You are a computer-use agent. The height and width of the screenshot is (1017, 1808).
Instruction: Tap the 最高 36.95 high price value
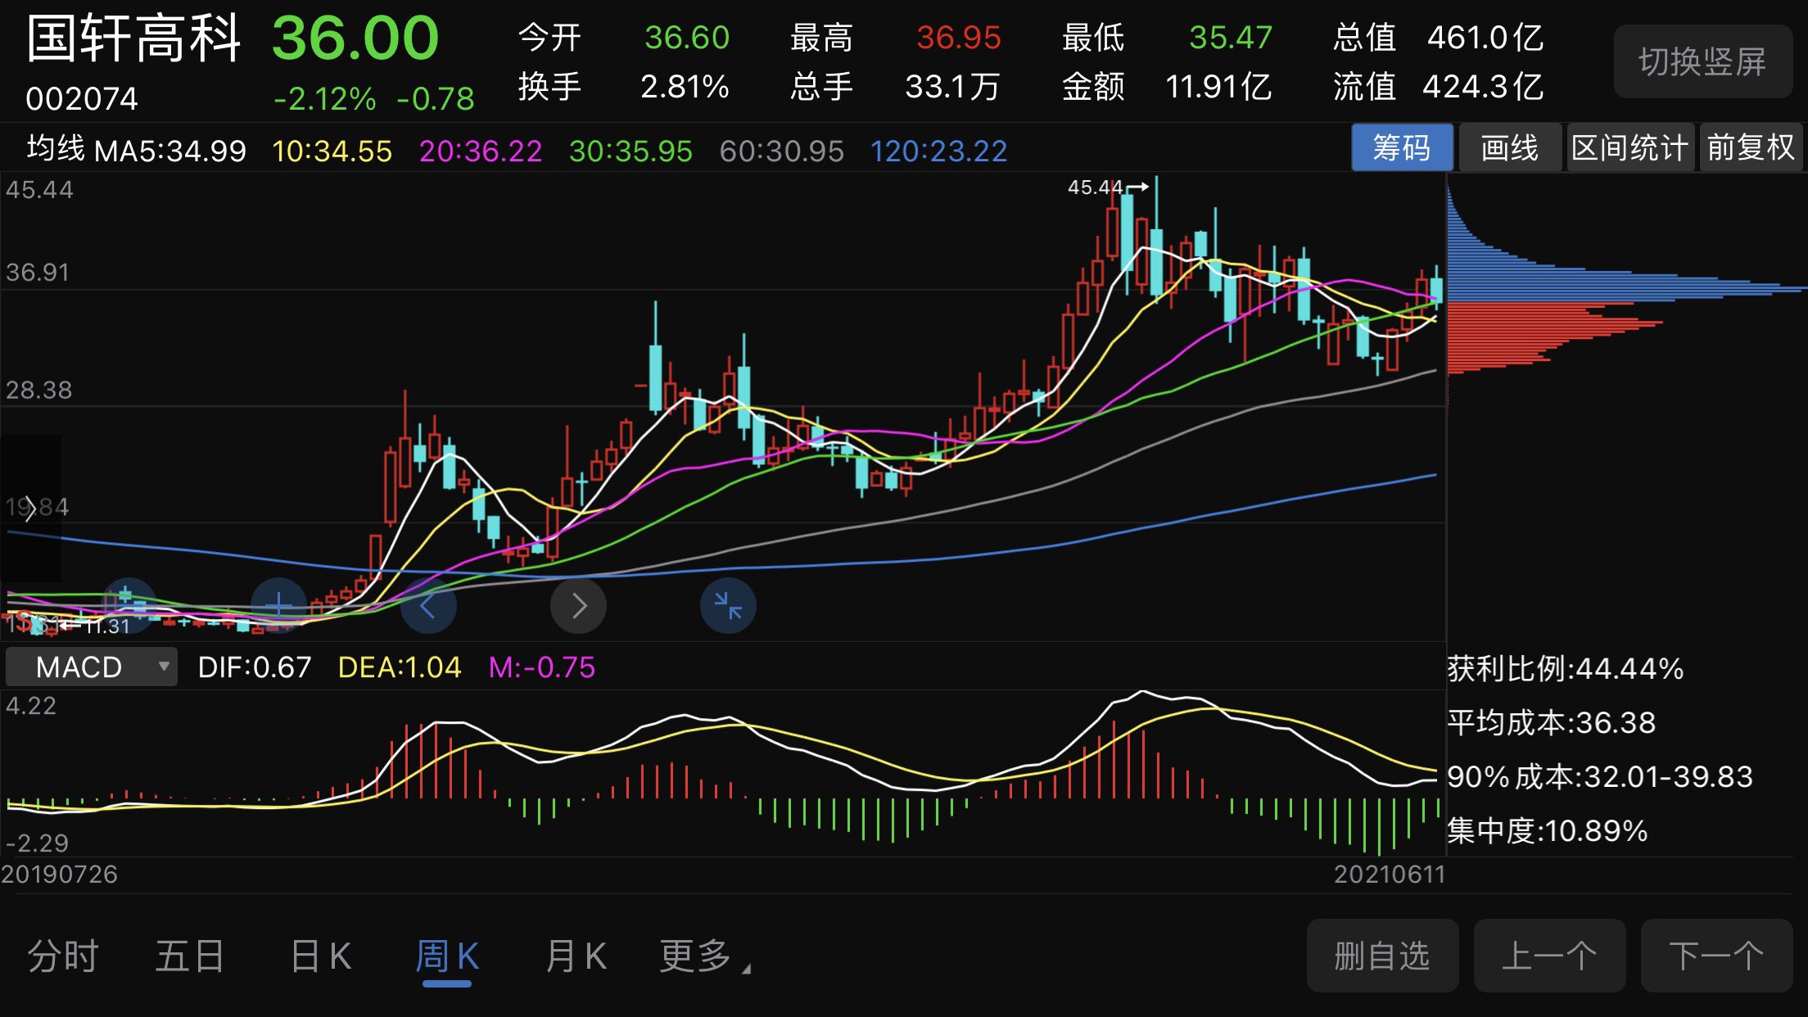959,38
